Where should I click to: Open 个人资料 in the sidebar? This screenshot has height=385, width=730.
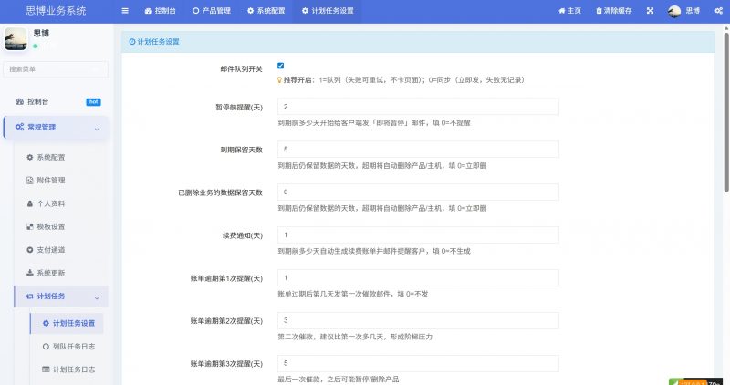[x=50, y=203]
